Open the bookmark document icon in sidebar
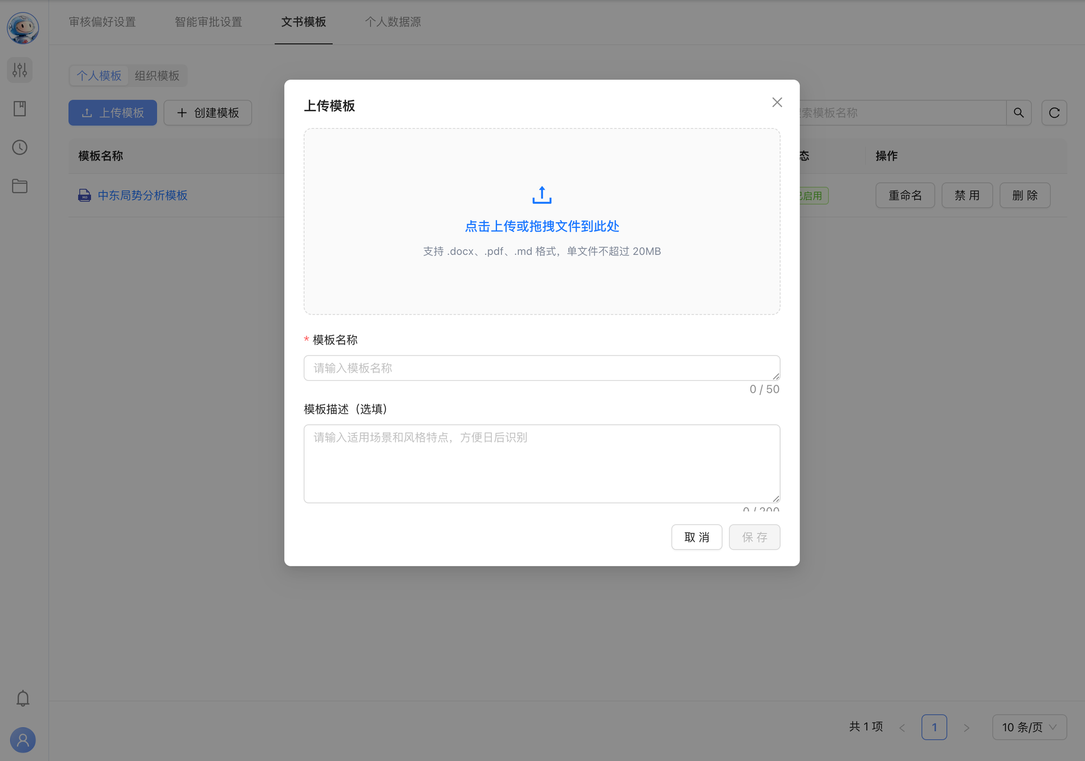 pyautogui.click(x=20, y=108)
